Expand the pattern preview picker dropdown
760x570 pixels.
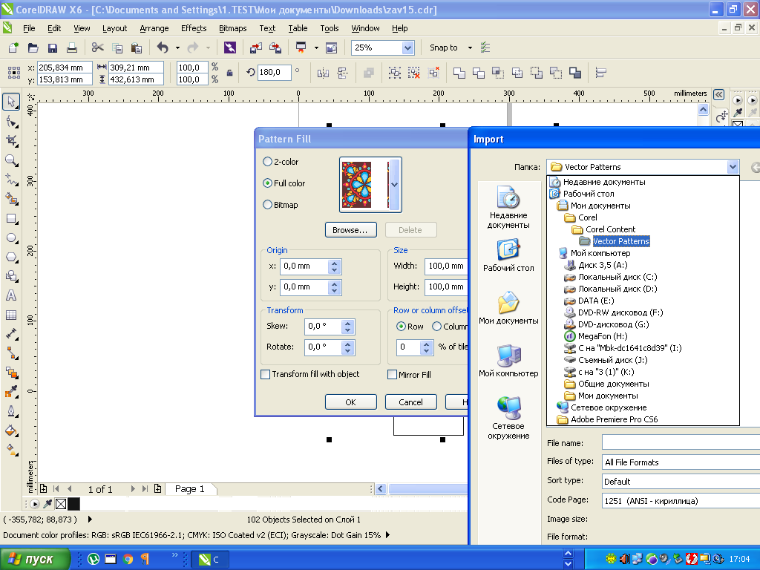(x=395, y=185)
